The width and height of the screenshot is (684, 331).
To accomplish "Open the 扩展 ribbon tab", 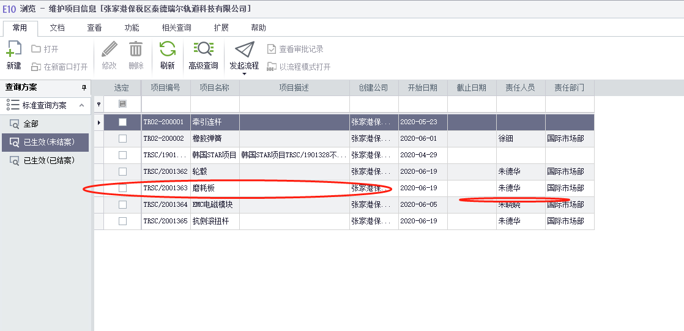I will click(x=221, y=28).
